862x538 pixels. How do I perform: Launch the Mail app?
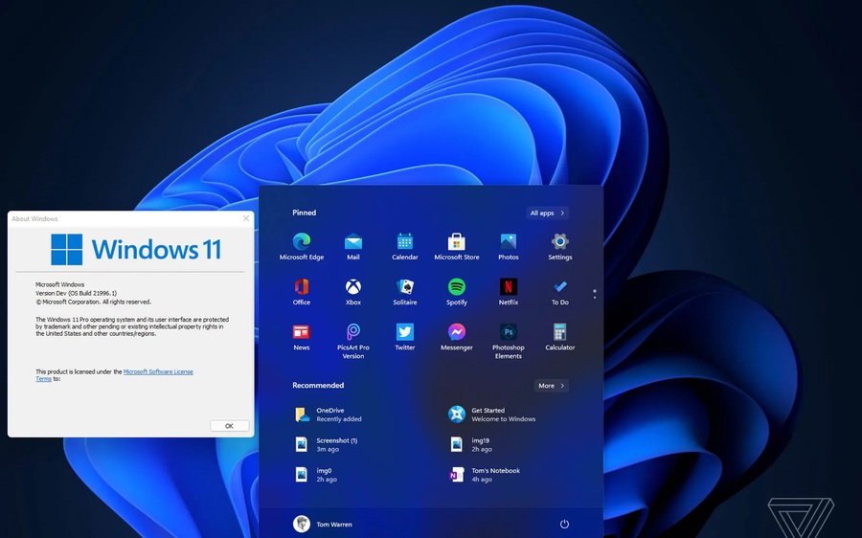(352, 246)
